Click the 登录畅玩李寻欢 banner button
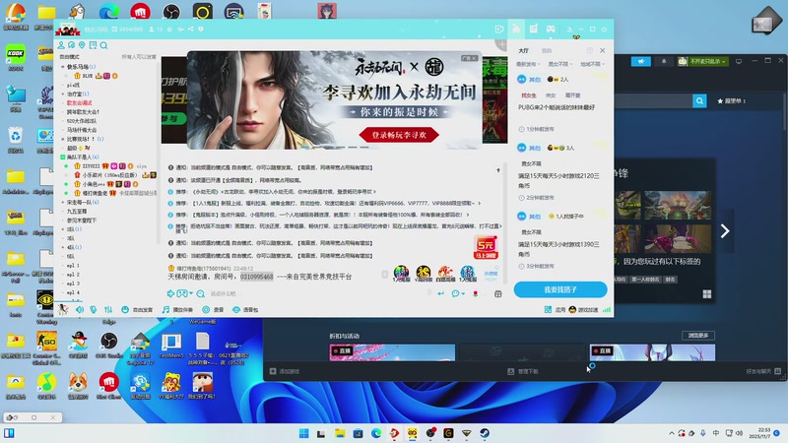The height and width of the screenshot is (443, 788). (399, 135)
